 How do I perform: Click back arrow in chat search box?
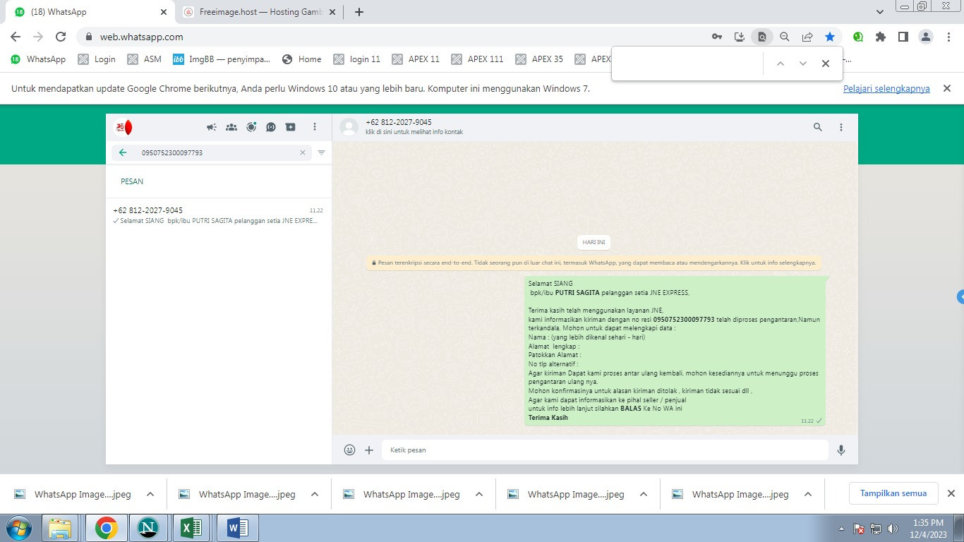(x=123, y=152)
